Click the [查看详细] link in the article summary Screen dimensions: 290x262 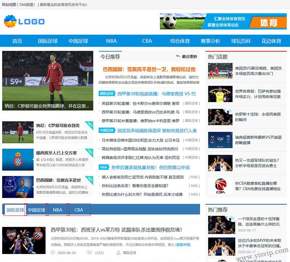pyautogui.click(x=183, y=245)
